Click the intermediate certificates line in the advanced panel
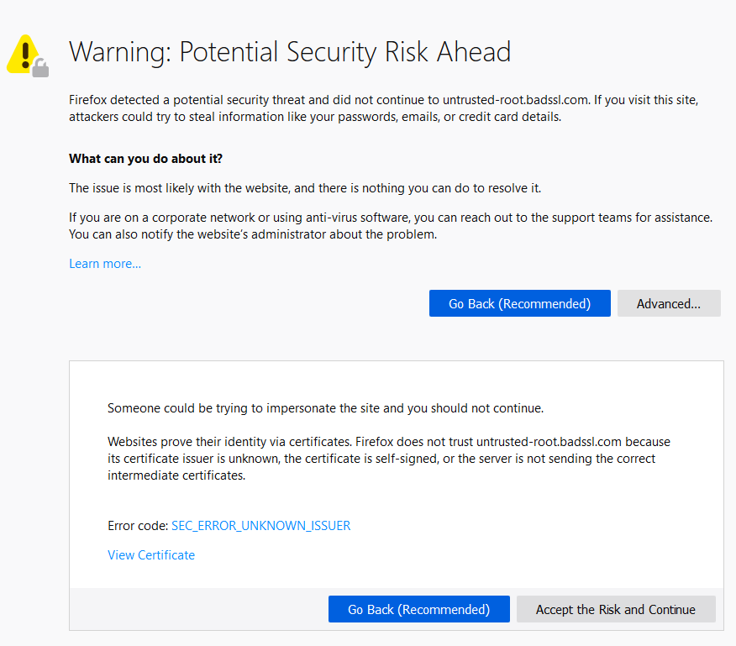This screenshot has height=646, width=736. pyautogui.click(x=176, y=475)
